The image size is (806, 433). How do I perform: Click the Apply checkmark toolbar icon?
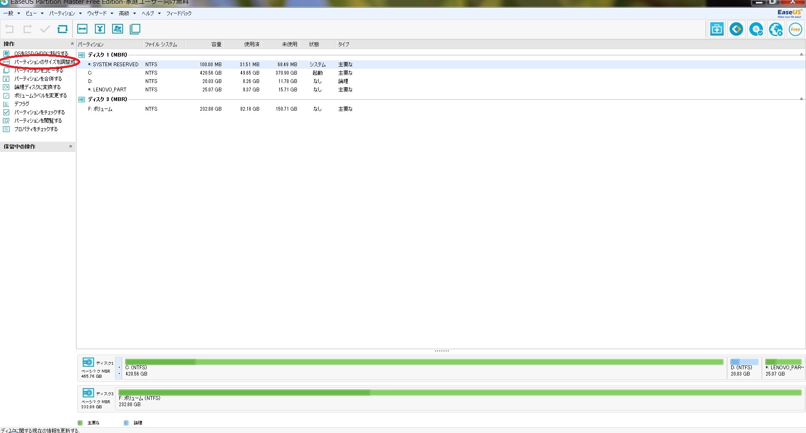point(45,29)
